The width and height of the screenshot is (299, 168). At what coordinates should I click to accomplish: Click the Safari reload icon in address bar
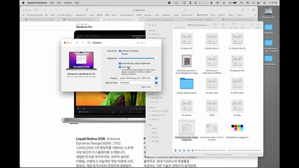tap(185, 10)
